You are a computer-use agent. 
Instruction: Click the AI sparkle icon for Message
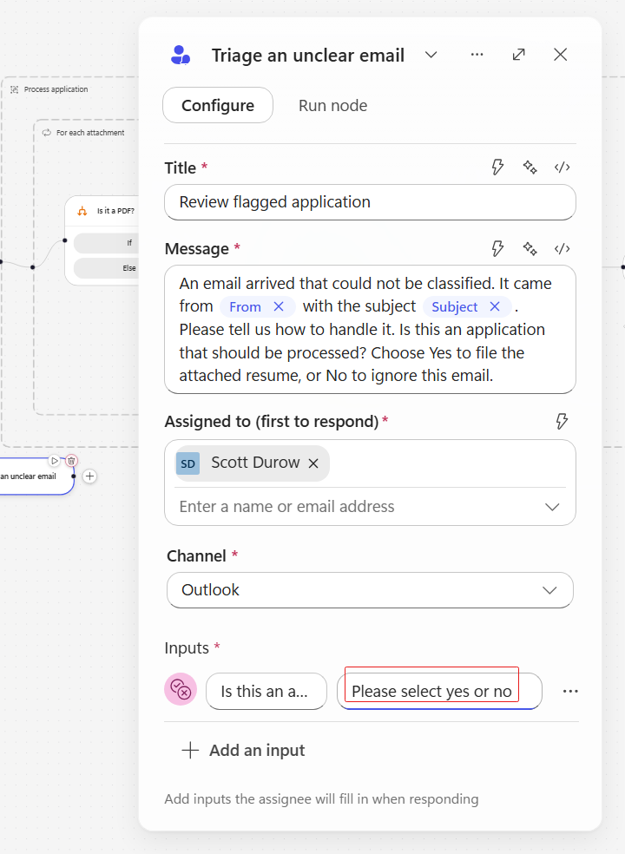[x=530, y=248]
